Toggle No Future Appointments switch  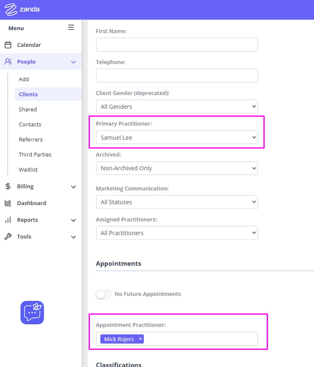pyautogui.click(x=104, y=294)
